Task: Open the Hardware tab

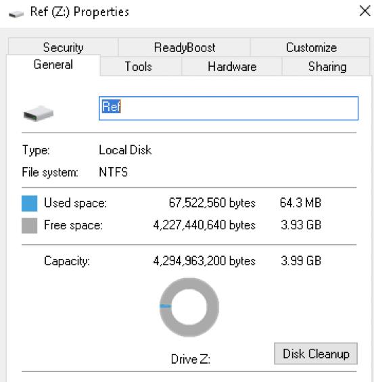Action: click(x=232, y=66)
